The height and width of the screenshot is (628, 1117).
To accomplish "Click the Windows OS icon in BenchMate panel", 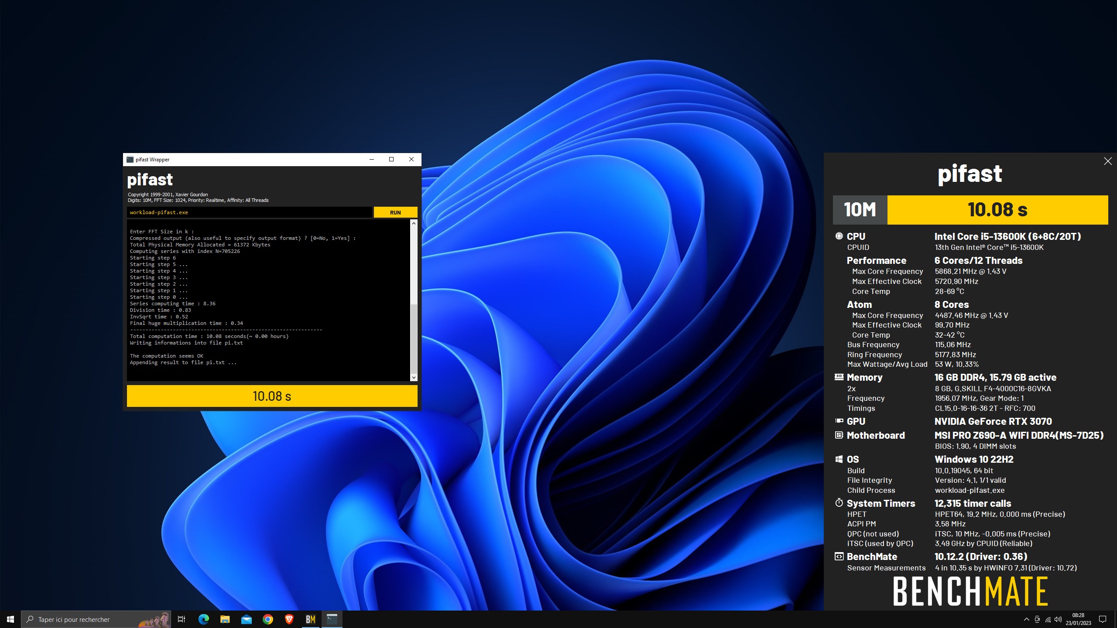I will pos(839,459).
